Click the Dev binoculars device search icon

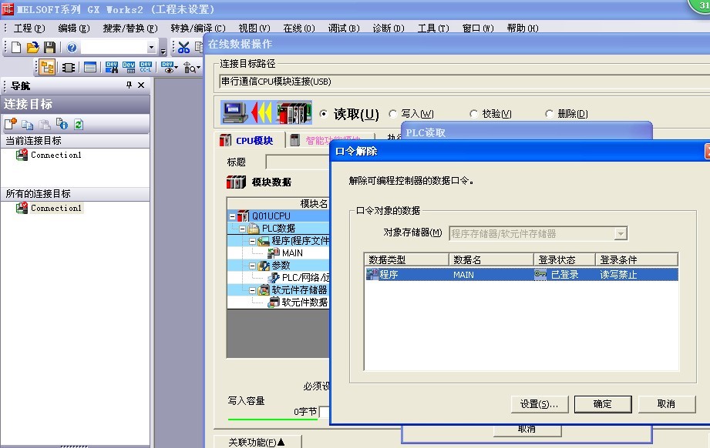pos(111,68)
